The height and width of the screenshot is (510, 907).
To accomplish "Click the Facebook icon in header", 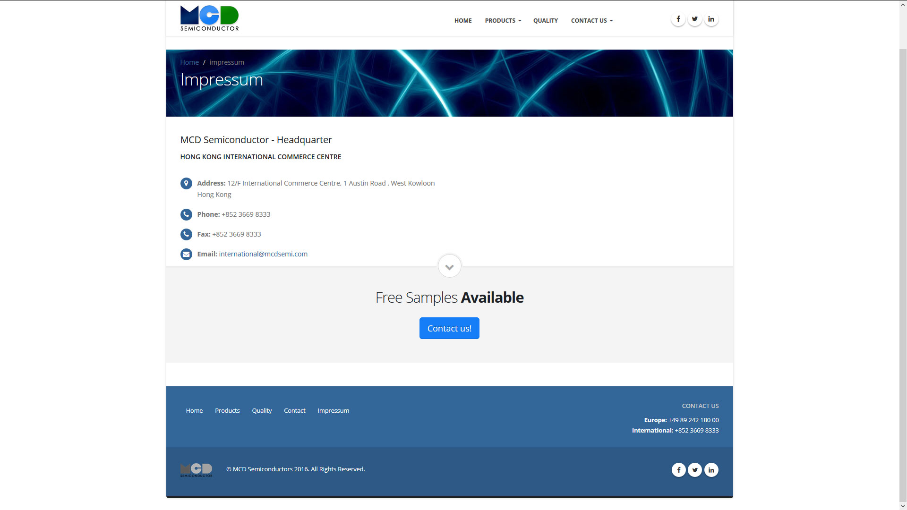I will click(x=678, y=19).
